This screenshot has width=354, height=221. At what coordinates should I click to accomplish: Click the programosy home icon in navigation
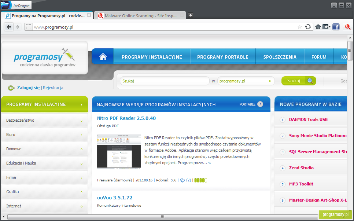(103, 56)
